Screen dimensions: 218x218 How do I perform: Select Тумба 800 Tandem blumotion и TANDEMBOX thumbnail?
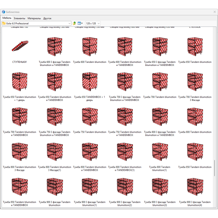point(90,152)
